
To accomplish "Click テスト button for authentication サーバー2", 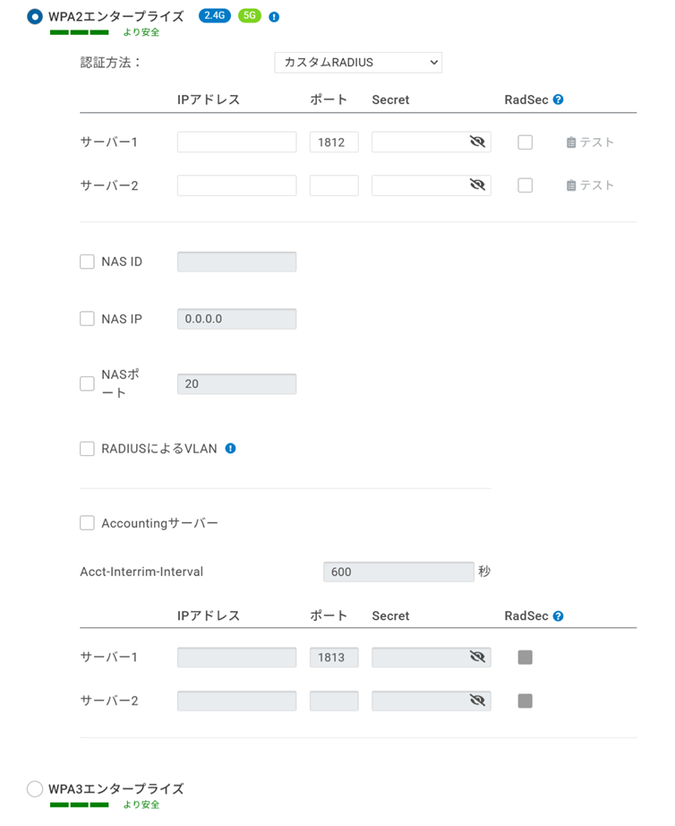I will click(x=590, y=185).
